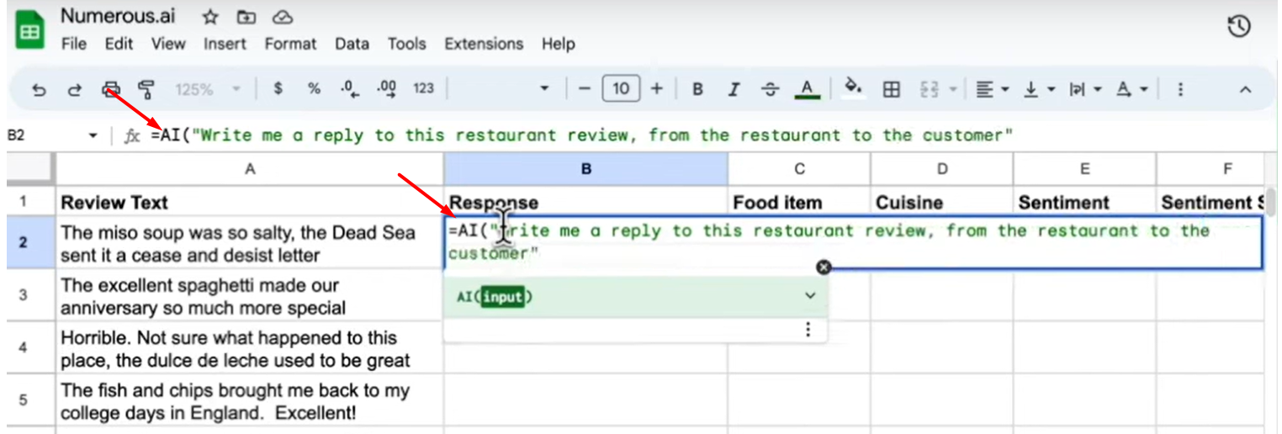
Task: Click the move to folder icon
Action: (246, 17)
